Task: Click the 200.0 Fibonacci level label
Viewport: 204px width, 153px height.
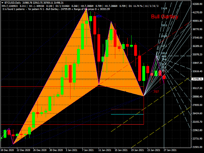Action: [164, 25]
